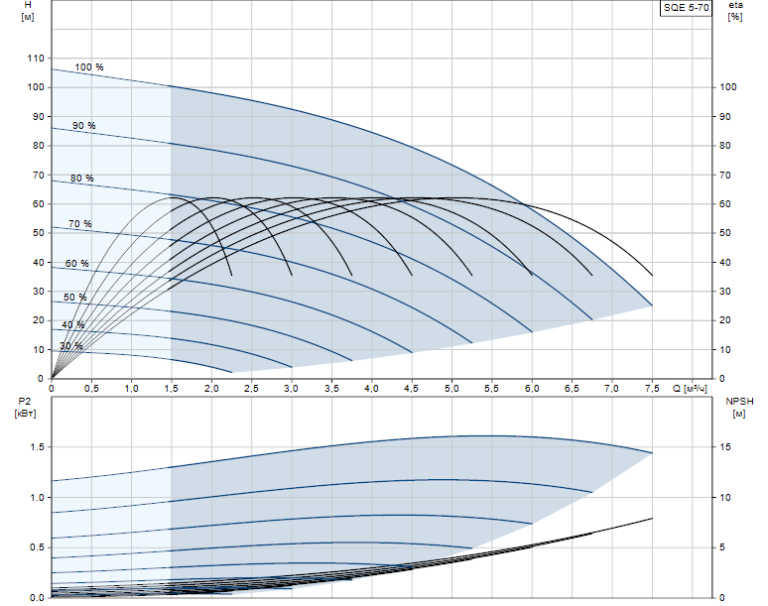Click the 50 tick on the right eta axis

725,233
